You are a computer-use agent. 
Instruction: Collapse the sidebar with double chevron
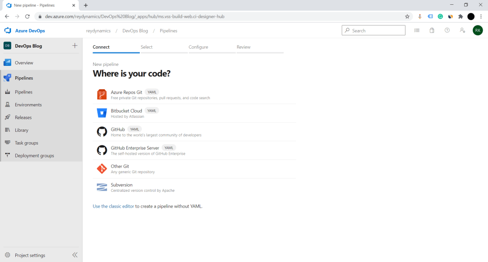(75, 255)
